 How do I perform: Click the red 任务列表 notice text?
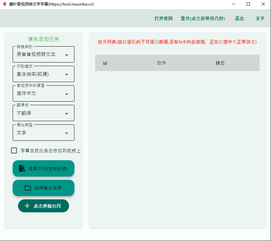click(177, 42)
